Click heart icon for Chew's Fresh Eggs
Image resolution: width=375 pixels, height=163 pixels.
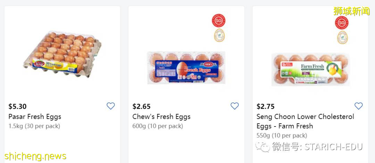pos(235,106)
